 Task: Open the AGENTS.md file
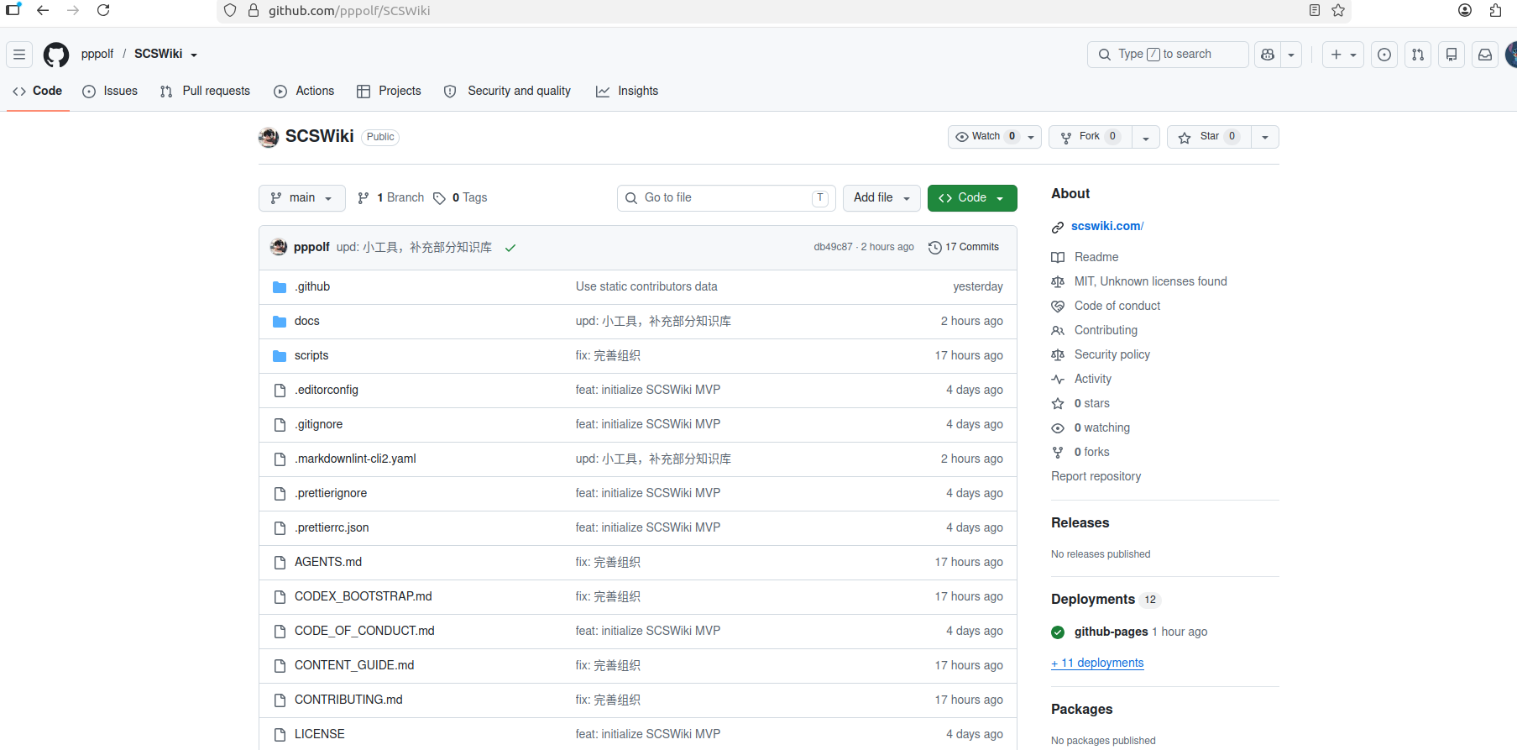click(x=328, y=562)
